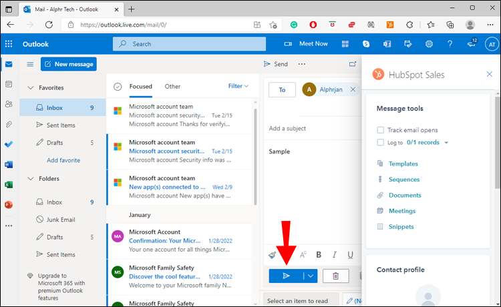Launch PowerPoint from the left rail
This screenshot has height=307, width=501.
tap(9, 205)
